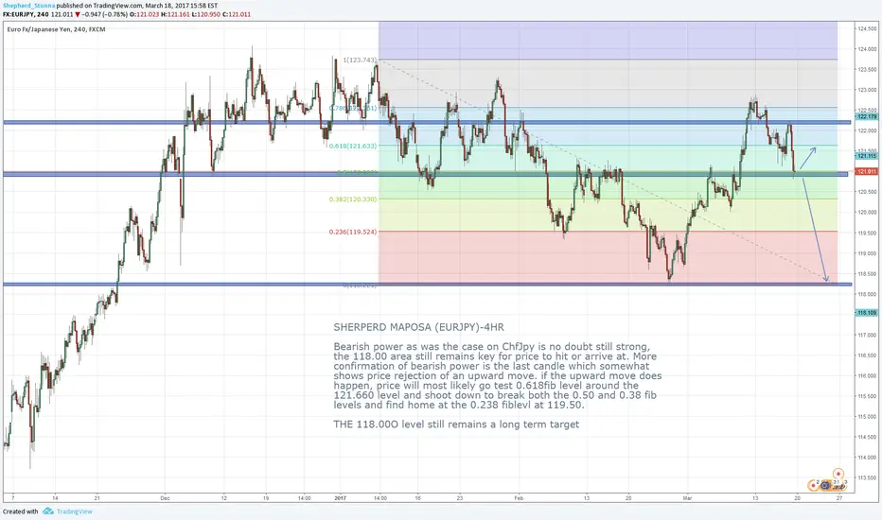Viewport: 882px width, 520px height.
Task: Click the red 121.011 current price label
Action: (x=866, y=171)
